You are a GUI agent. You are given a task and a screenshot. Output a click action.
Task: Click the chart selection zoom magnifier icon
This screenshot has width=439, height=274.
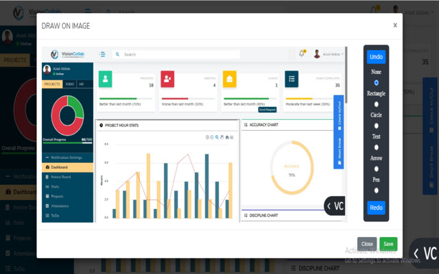point(217,137)
